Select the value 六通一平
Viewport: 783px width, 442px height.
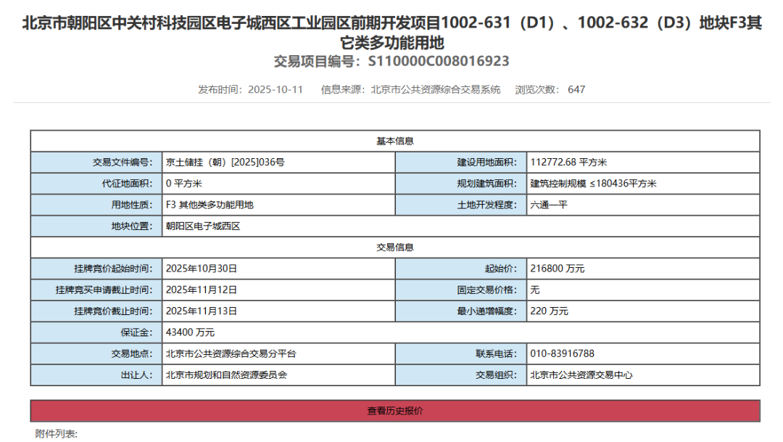549,205
